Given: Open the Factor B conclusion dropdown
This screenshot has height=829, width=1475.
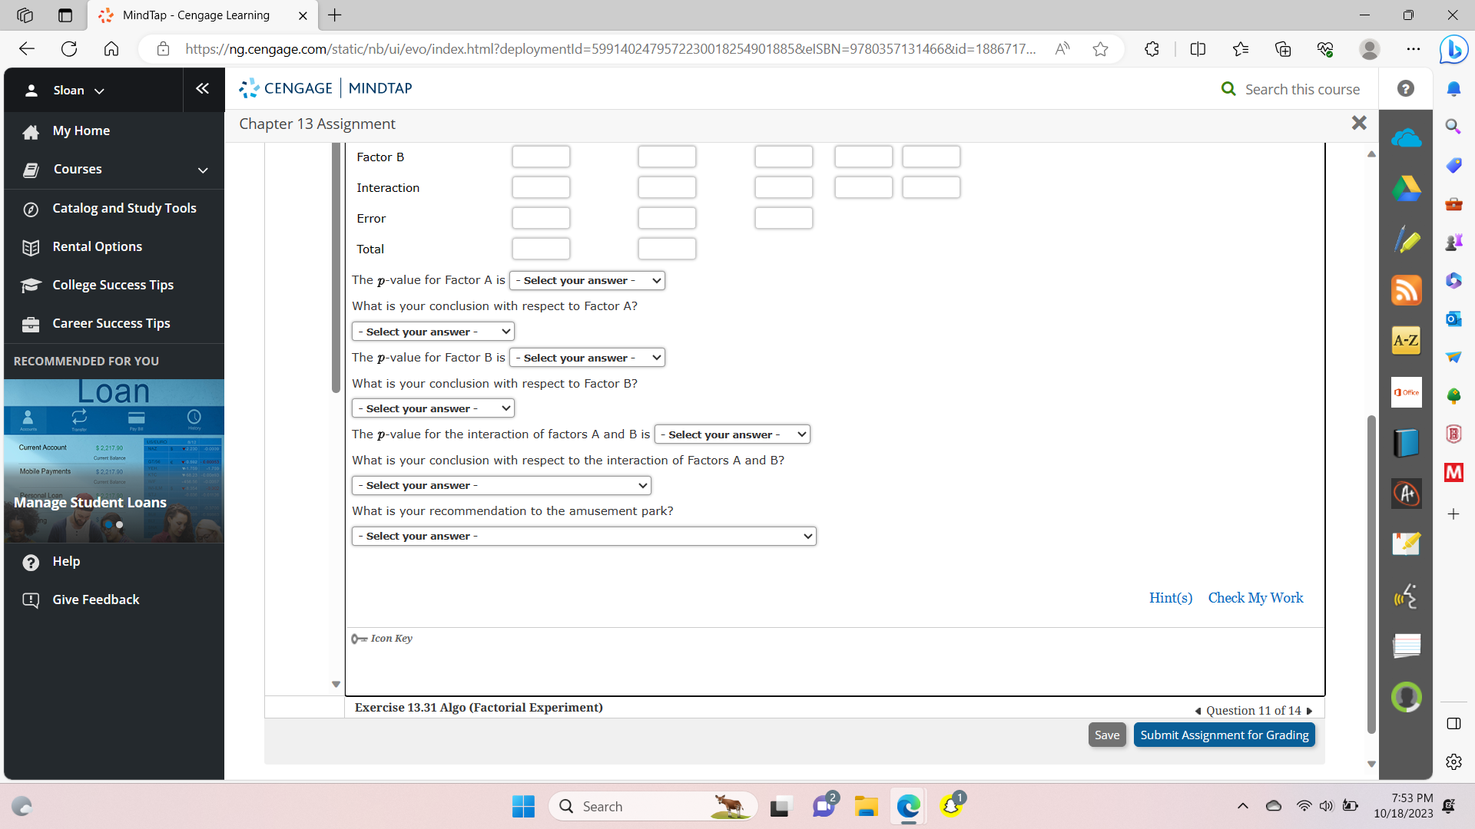Looking at the screenshot, I should point(433,409).
